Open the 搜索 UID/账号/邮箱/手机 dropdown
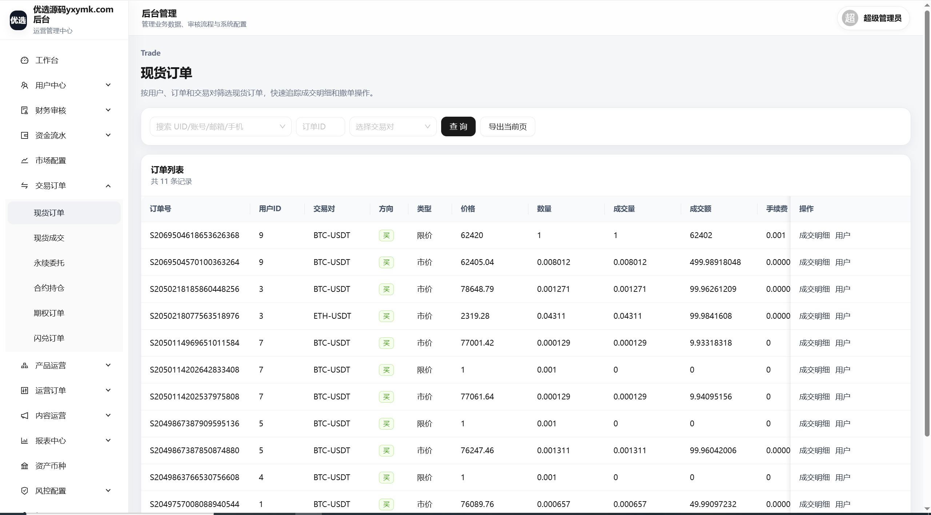The image size is (931, 515). pyautogui.click(x=220, y=126)
